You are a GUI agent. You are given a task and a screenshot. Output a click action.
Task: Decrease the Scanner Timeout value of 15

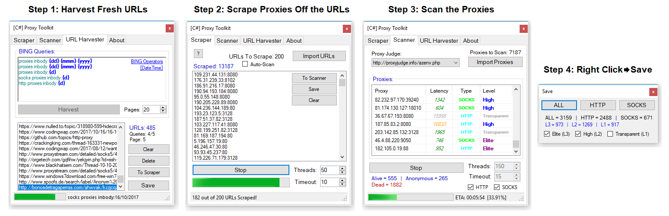coord(516,178)
